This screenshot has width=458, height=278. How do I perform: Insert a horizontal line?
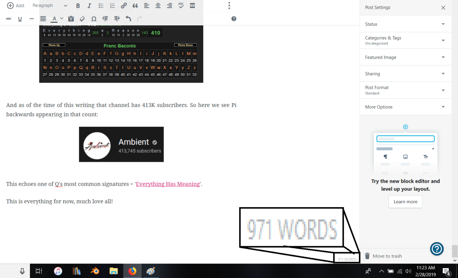(32, 18)
